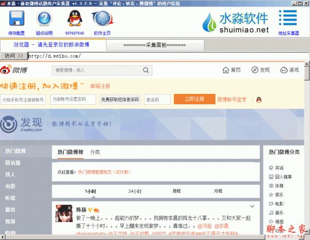Switch to the browser login tab
This screenshot has height=240, width=310.
(x=53, y=45)
